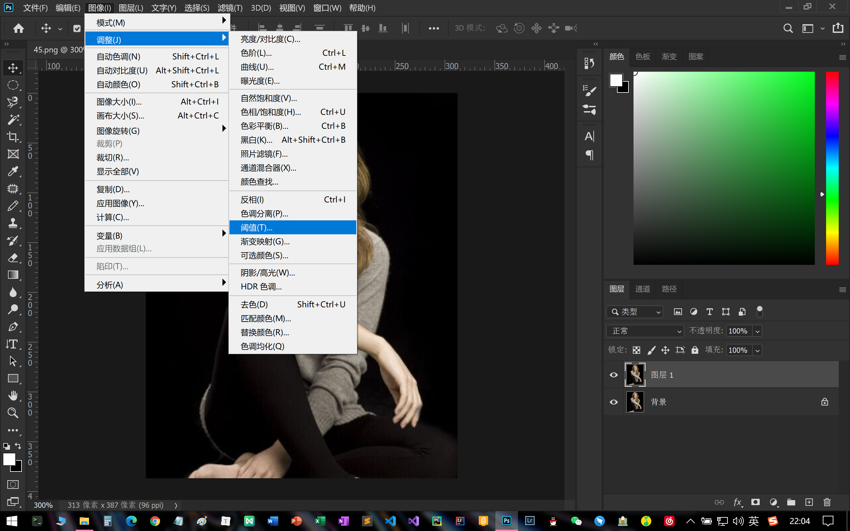Open the 滤镜(T) menu

point(230,8)
